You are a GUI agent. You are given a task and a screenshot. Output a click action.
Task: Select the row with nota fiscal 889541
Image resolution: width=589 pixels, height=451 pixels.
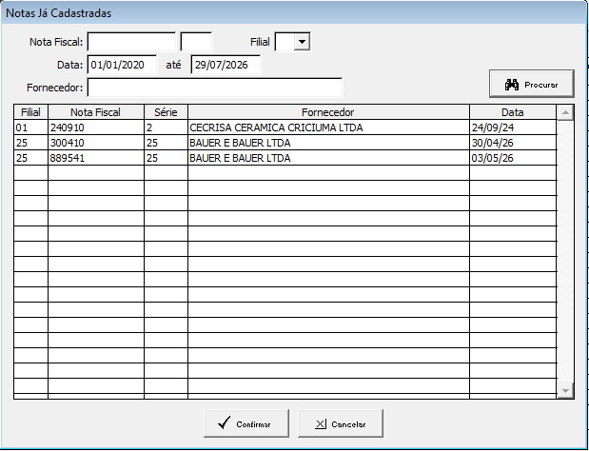point(285,158)
